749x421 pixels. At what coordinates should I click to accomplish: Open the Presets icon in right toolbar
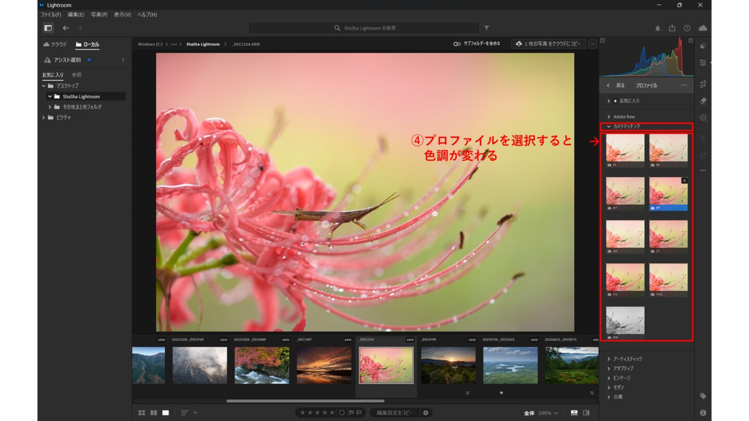coord(703,46)
